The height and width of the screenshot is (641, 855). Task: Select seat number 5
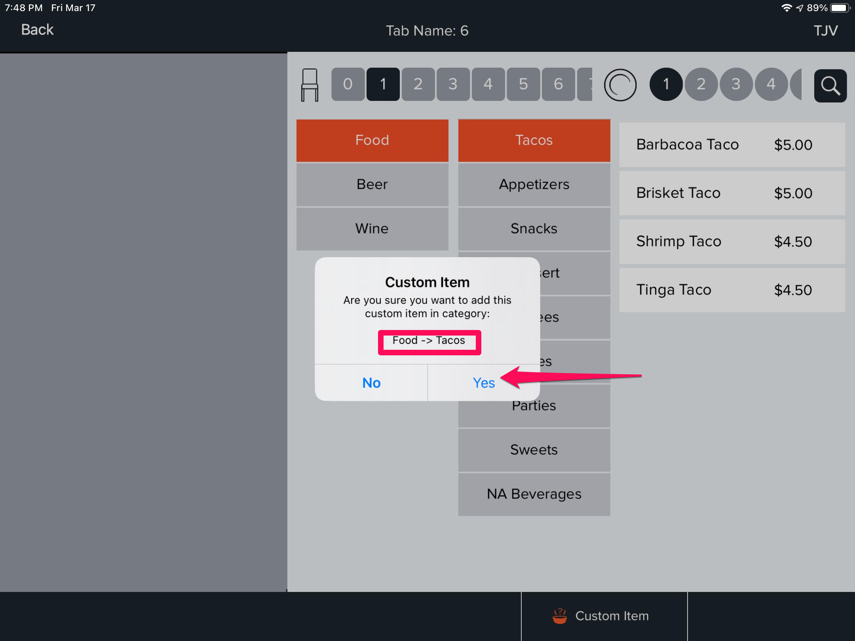click(x=523, y=84)
